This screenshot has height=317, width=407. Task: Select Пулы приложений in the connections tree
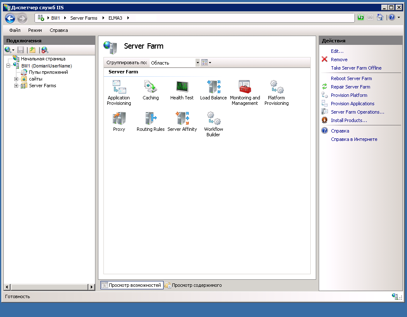pos(48,72)
